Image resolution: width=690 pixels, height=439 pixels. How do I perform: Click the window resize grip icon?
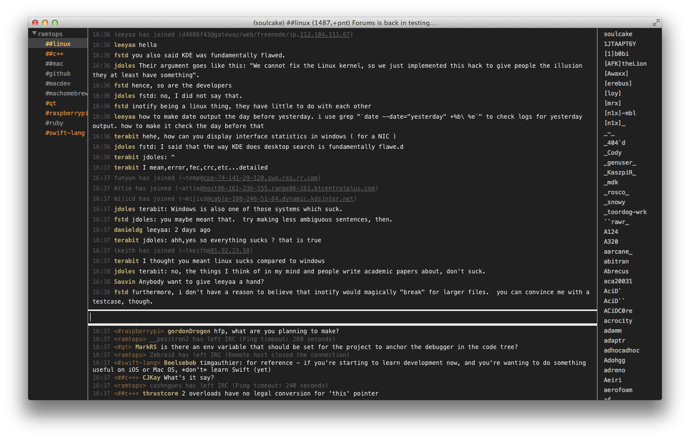coord(656,23)
